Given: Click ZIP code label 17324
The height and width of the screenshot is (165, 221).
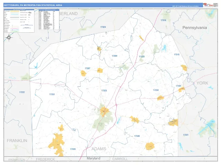Looking at the screenshot, I should tap(103, 27).
